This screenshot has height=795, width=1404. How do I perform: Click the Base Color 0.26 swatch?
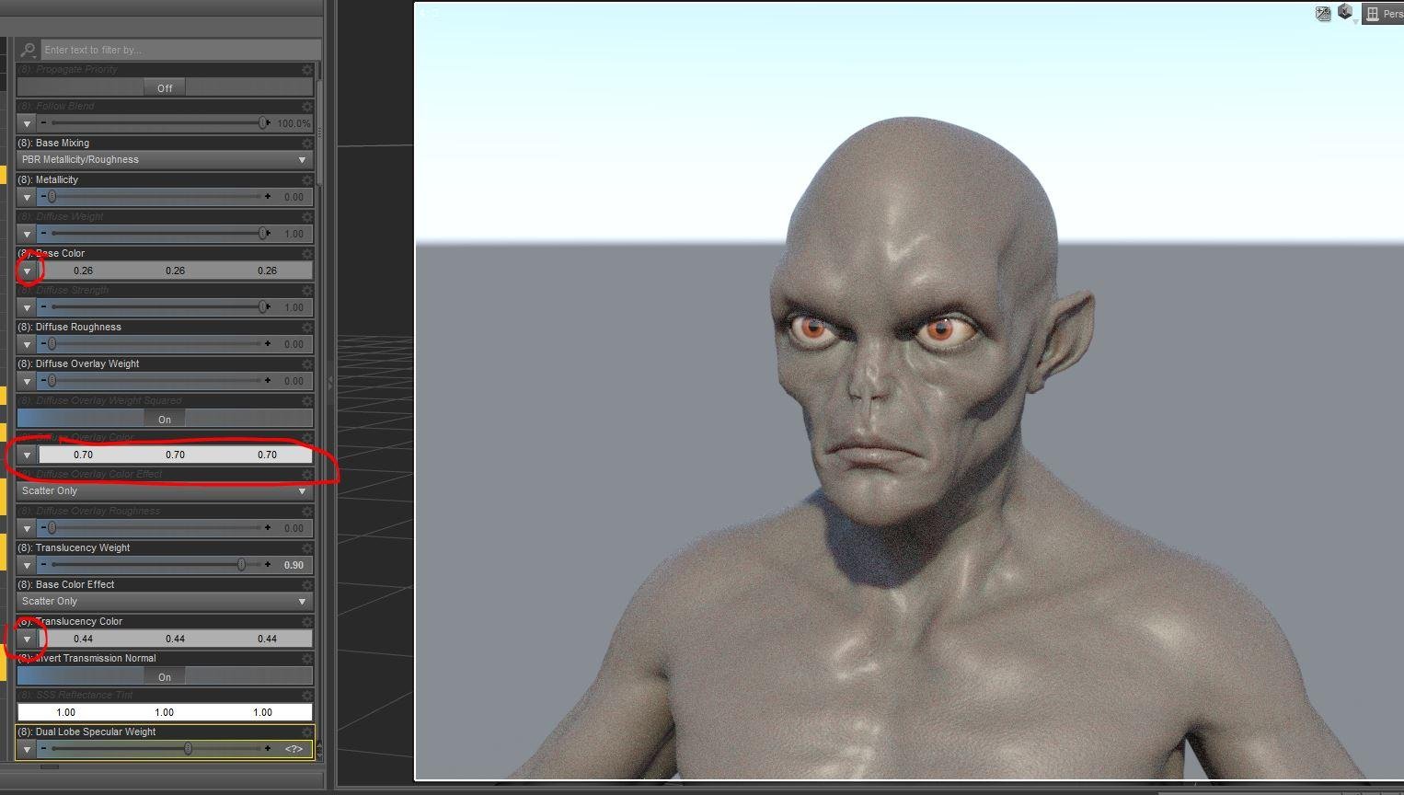[175, 271]
